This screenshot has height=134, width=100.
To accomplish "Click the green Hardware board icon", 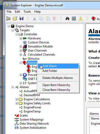I will point(25,38).
